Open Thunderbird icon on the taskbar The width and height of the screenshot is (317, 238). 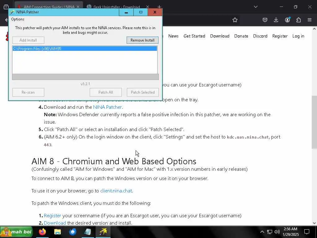[73, 232]
